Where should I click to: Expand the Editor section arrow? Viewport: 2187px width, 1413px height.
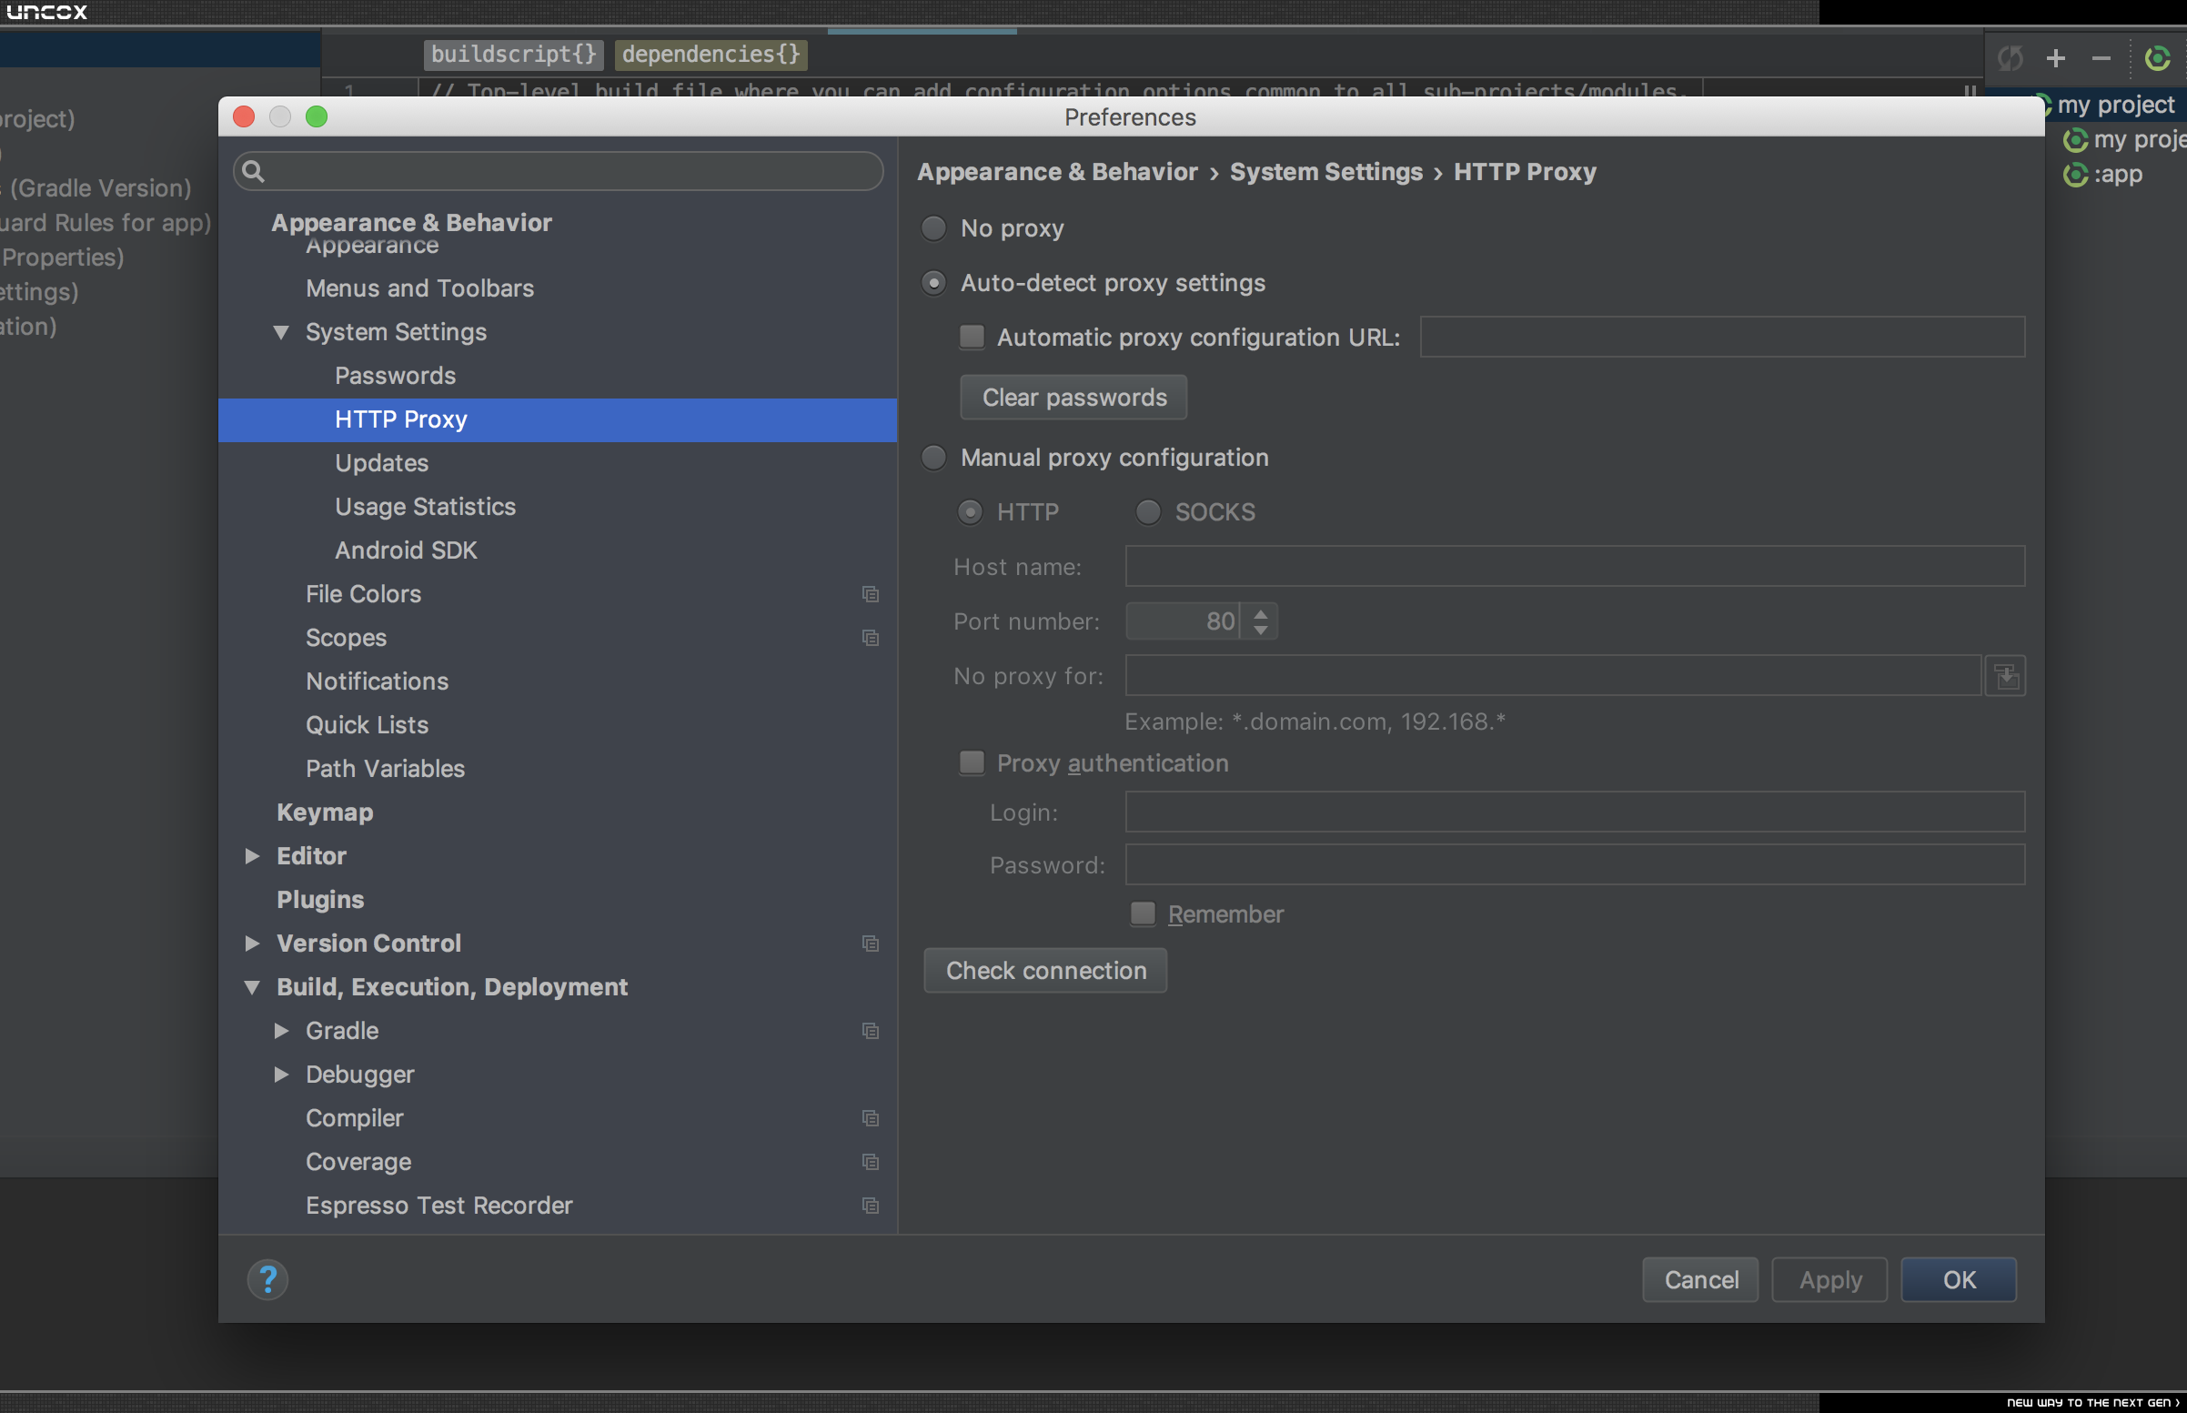click(252, 856)
